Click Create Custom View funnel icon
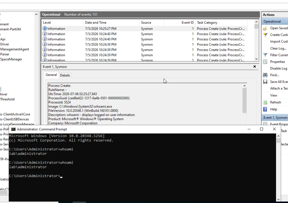This screenshot has width=288, height=203. pyautogui.click(x=265, y=35)
